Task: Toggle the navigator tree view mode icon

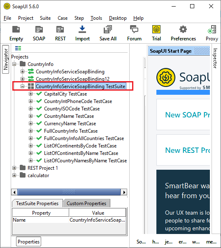Action: 18,48
